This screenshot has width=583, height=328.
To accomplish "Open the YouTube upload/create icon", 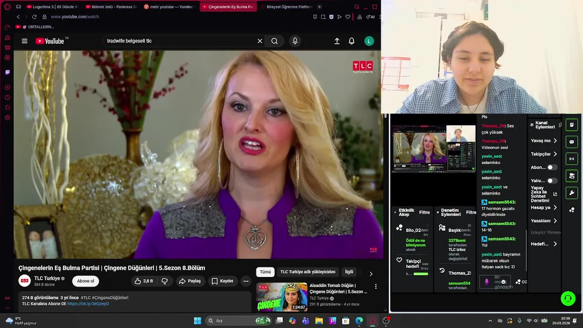I will 337,41.
